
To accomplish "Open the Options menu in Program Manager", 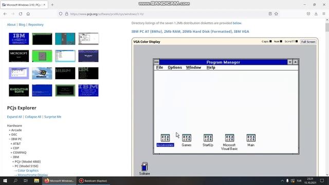I will (x=175, y=67).
